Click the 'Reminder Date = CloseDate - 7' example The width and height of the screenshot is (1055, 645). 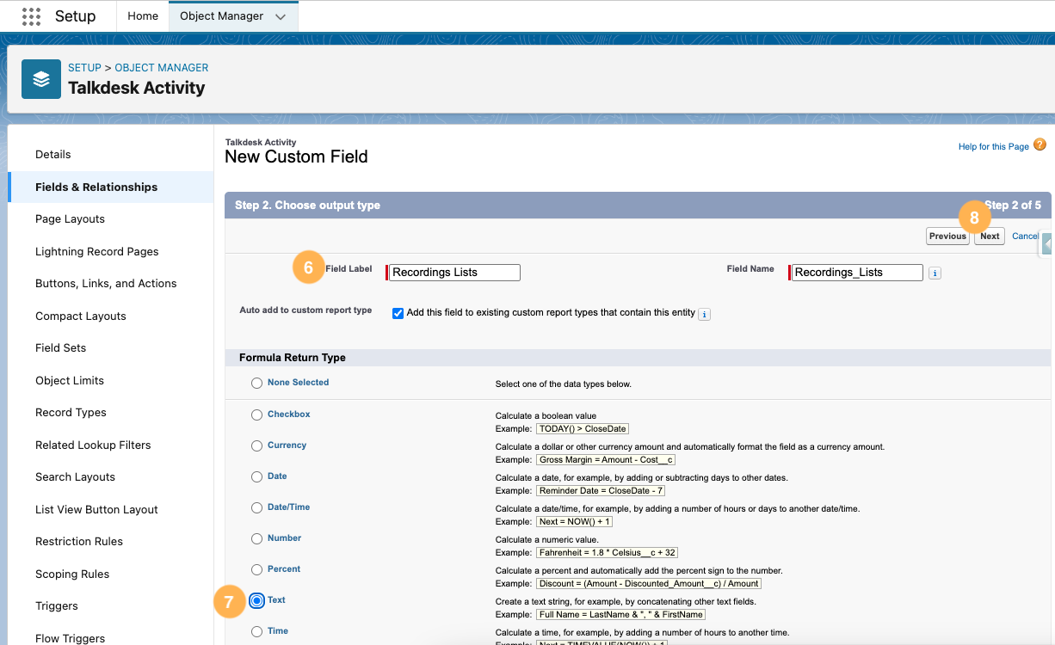[x=601, y=490]
